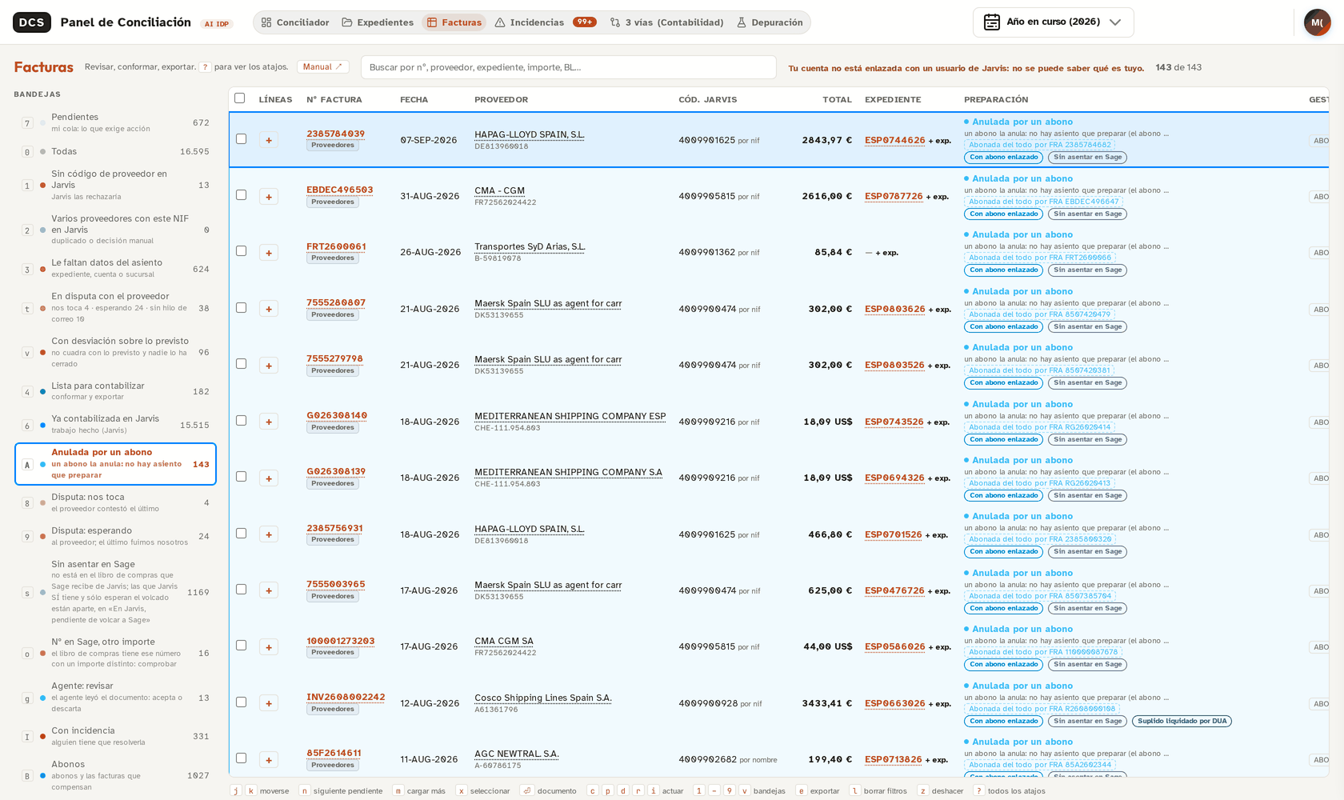Click Abonada del todo por FRA 2385784682
Viewport: 1344px width, 800px height.
[x=1039, y=145]
